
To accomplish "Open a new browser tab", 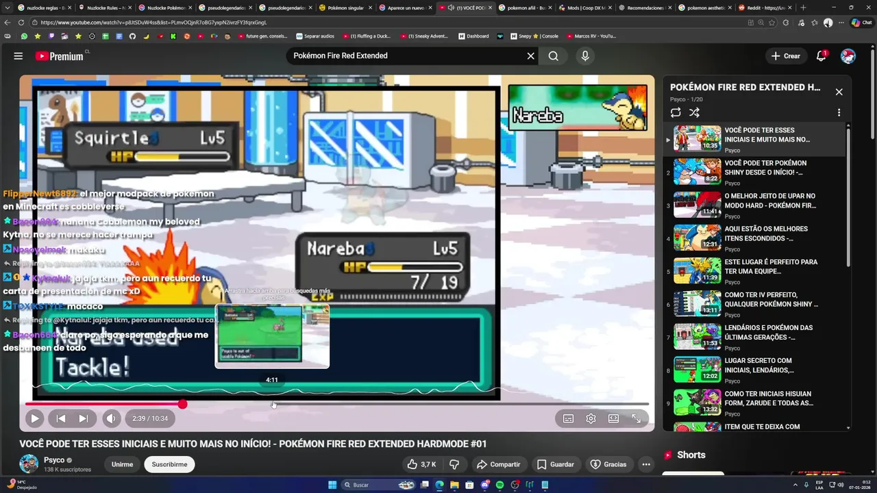I will point(803,8).
